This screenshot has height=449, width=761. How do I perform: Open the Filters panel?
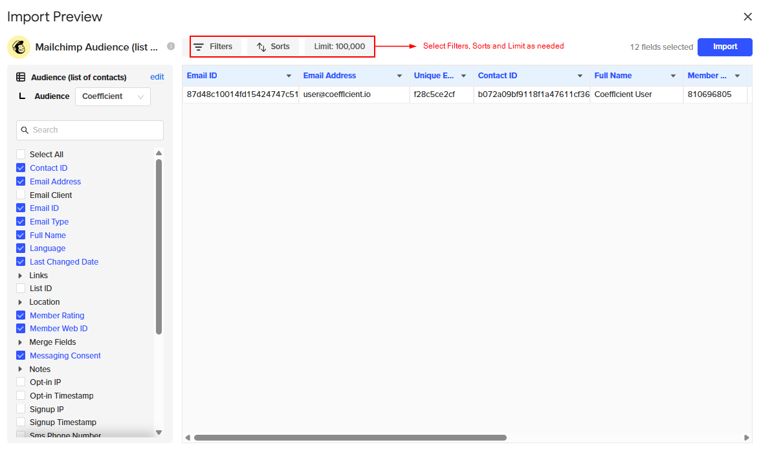(213, 47)
